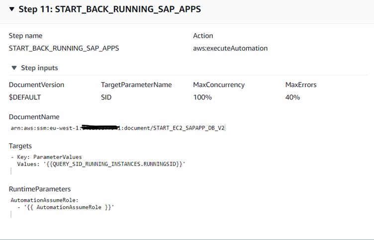Click the 'Step name' label
Viewport: 374px width, 240px height.
(25, 36)
